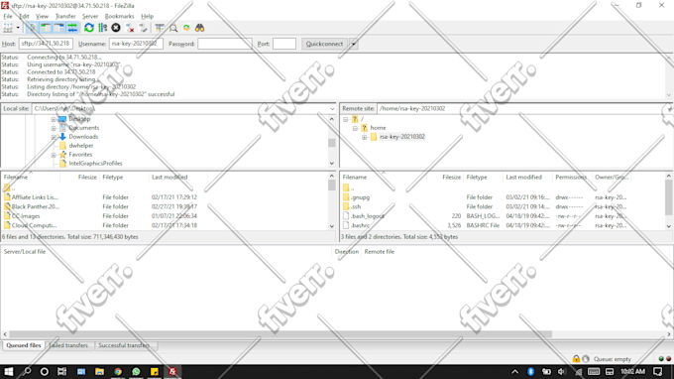The height and width of the screenshot is (379, 674).
Task: Open the Bookmarks menu
Action: pyautogui.click(x=120, y=16)
